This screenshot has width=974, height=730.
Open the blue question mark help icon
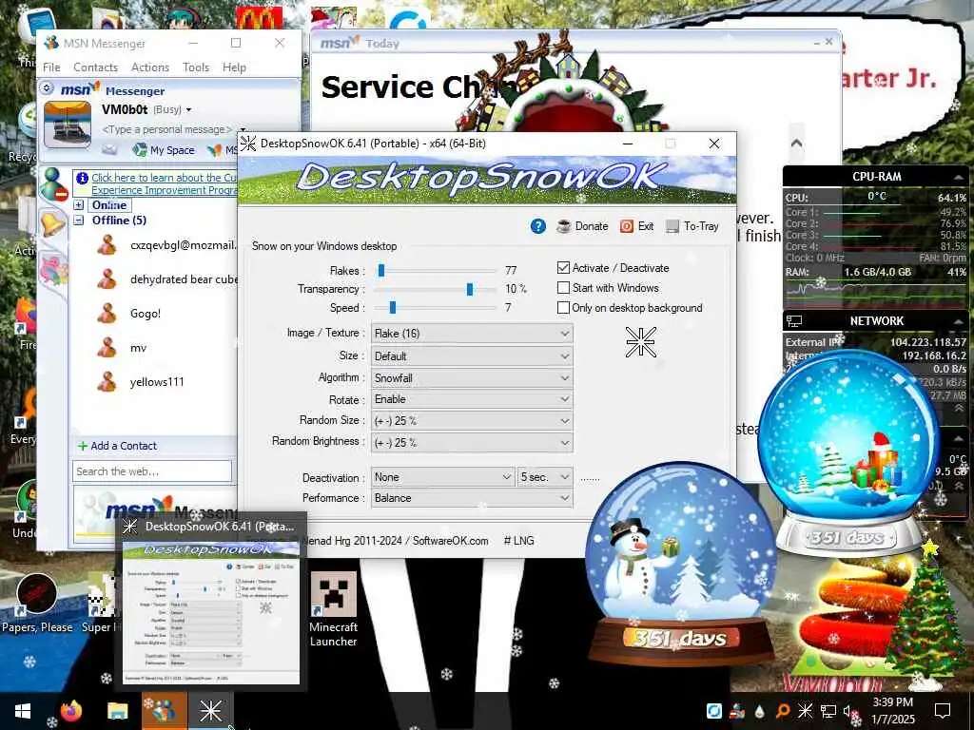538,226
